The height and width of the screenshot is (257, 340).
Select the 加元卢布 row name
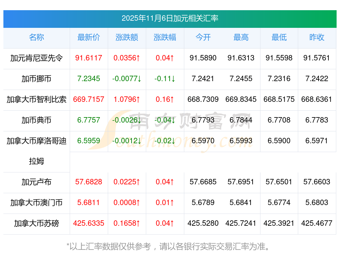pos(36,182)
